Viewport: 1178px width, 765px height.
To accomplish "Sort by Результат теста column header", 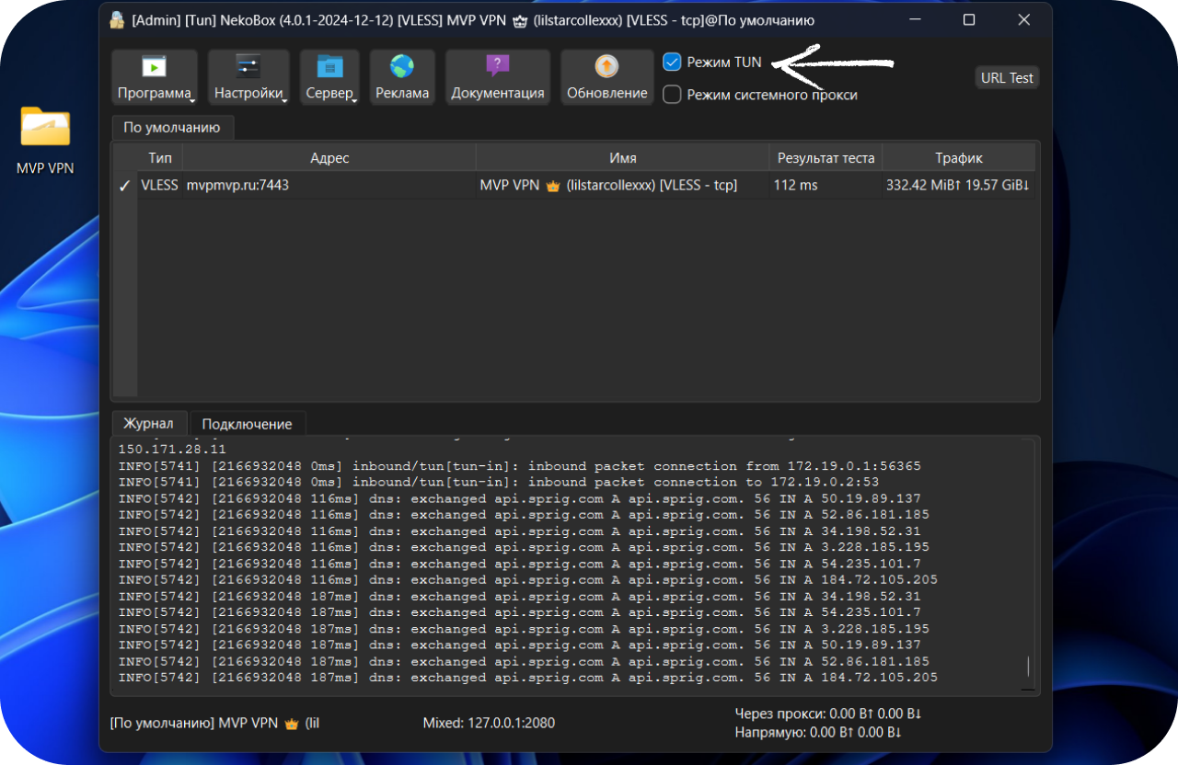I will click(826, 158).
